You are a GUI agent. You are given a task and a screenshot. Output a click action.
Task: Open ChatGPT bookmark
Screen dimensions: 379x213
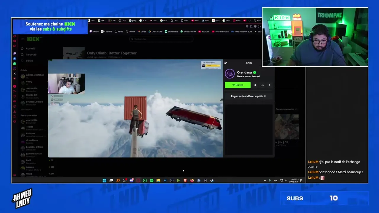[x=107, y=31]
